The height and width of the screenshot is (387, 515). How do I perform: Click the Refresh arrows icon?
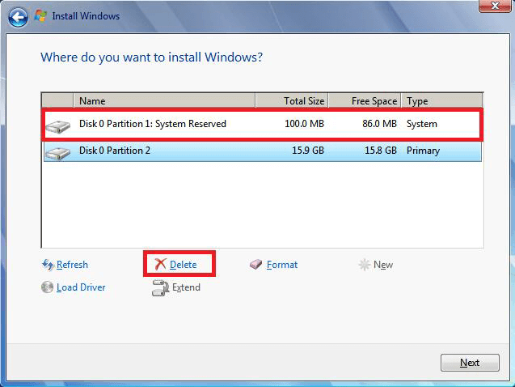pos(48,265)
